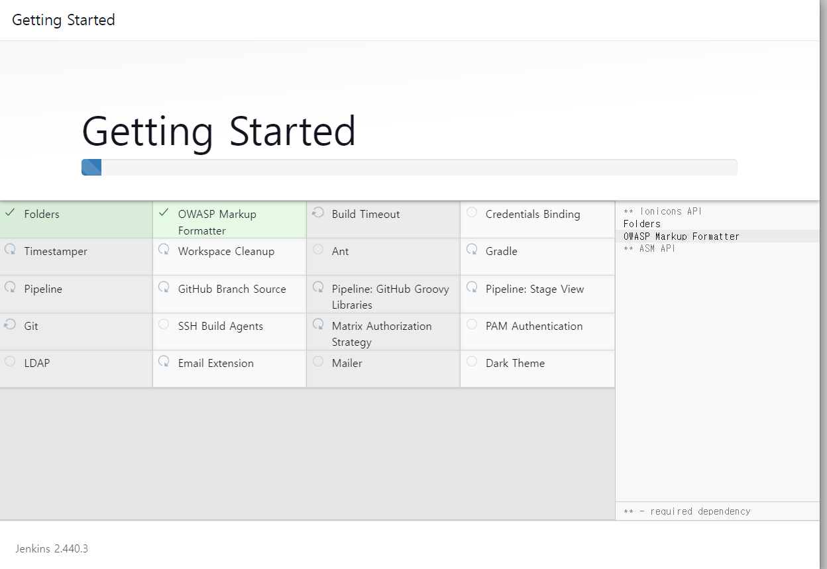Click the Ant plugin label
Image resolution: width=827 pixels, height=569 pixels.
click(340, 251)
